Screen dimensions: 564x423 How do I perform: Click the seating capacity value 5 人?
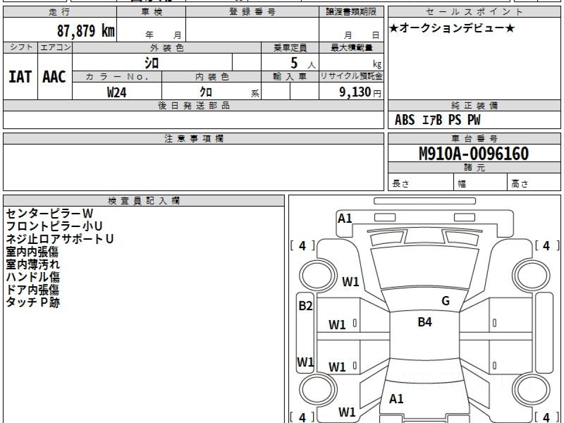click(303, 63)
